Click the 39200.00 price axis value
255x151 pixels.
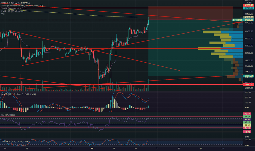(249, 71)
